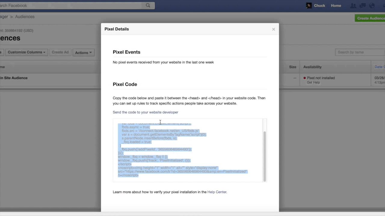Click the Availability column header
The width and height of the screenshot is (385, 216).
[312, 67]
